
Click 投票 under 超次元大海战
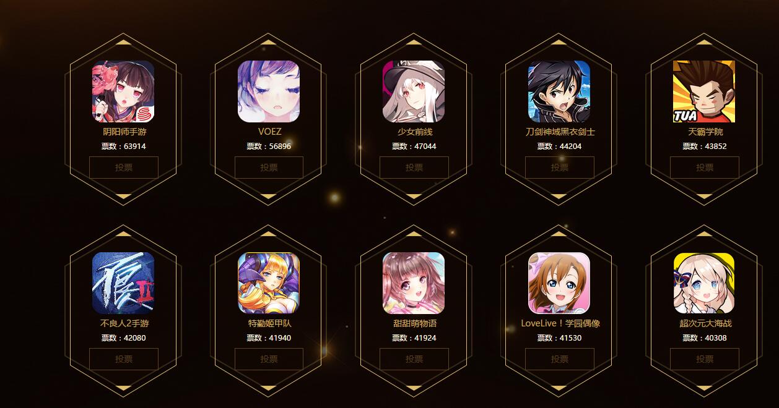705,359
